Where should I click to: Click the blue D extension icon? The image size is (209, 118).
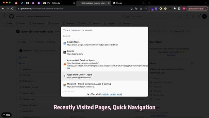[156, 9]
